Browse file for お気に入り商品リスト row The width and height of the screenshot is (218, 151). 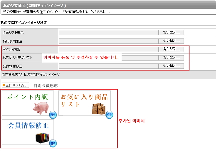[172, 58]
